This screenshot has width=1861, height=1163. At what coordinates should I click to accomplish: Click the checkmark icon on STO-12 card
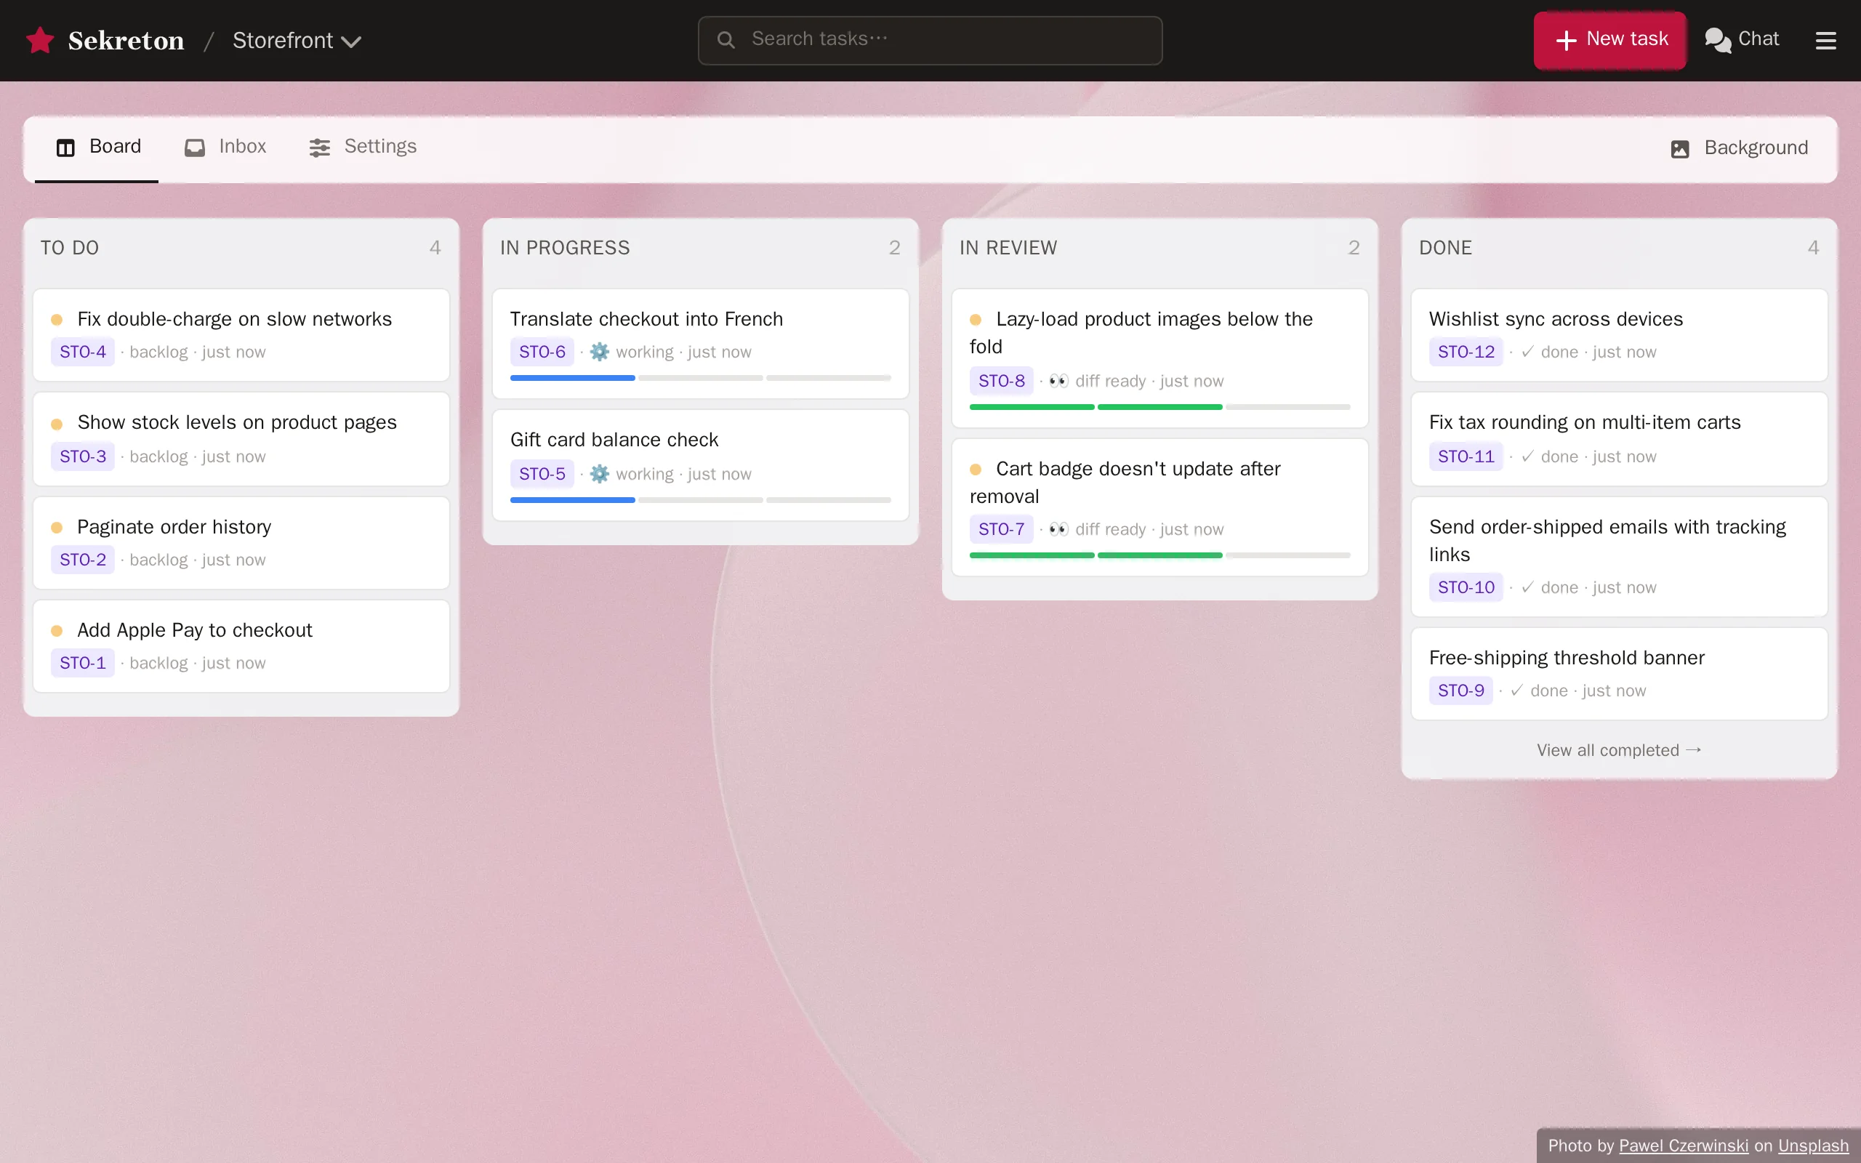(1527, 352)
